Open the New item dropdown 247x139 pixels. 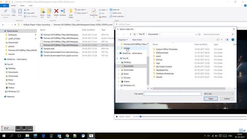point(81,10)
